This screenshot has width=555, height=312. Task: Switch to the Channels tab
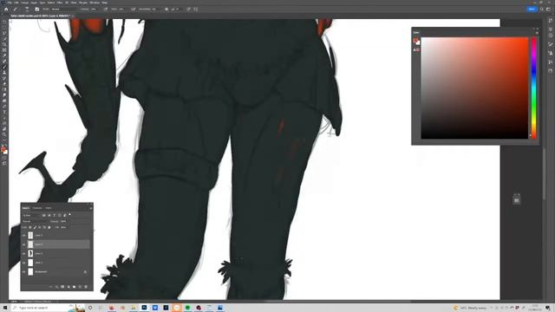37,208
